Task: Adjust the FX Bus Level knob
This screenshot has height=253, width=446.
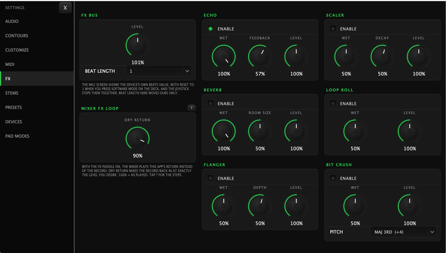Action: click(x=137, y=45)
